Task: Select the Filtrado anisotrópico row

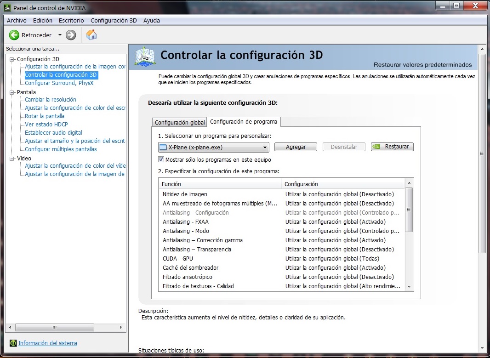Action: [x=282, y=277]
